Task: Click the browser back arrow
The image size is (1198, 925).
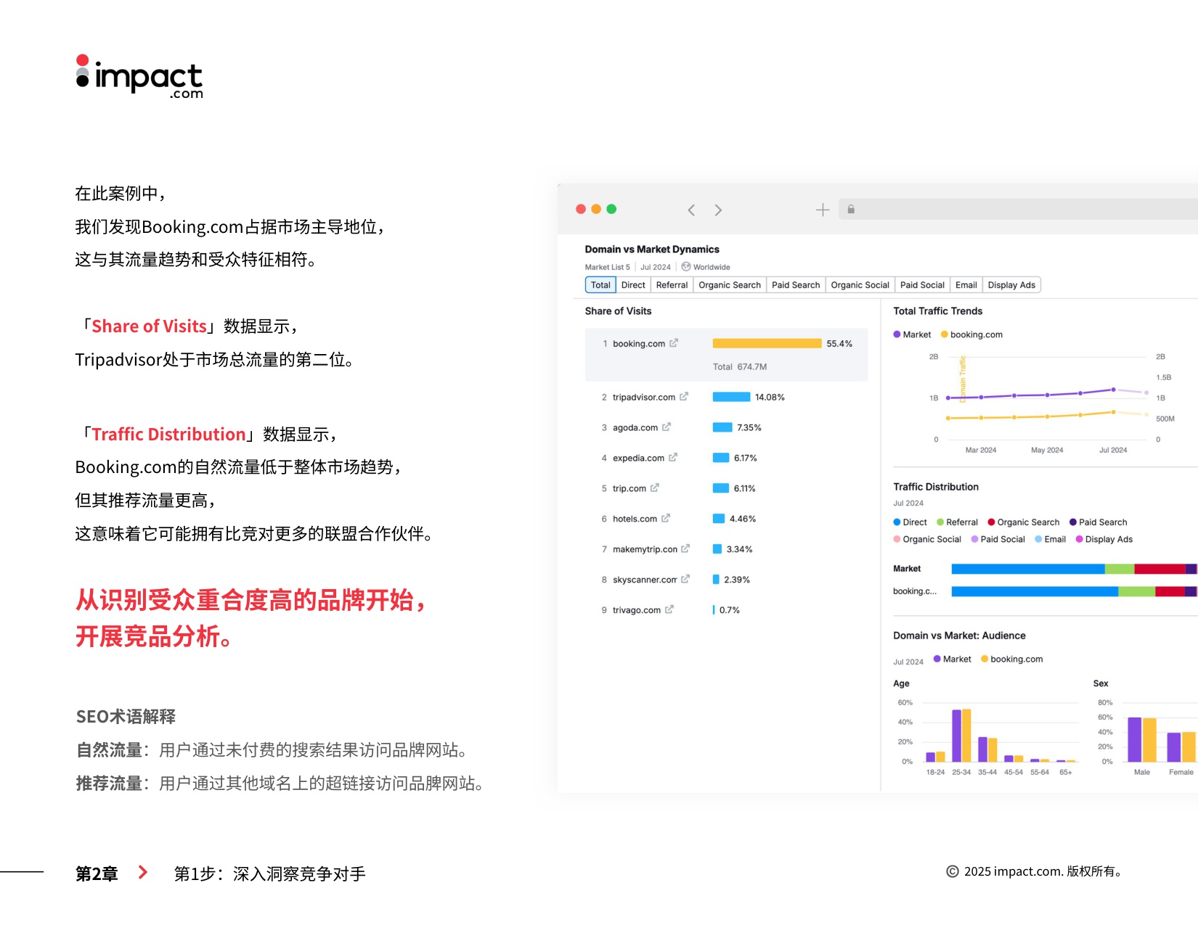Action: 690,210
